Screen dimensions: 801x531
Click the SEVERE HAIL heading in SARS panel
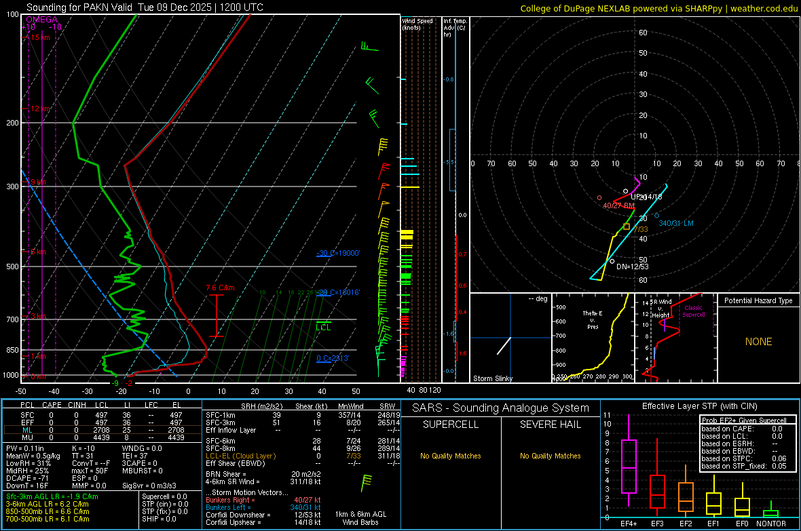point(550,425)
